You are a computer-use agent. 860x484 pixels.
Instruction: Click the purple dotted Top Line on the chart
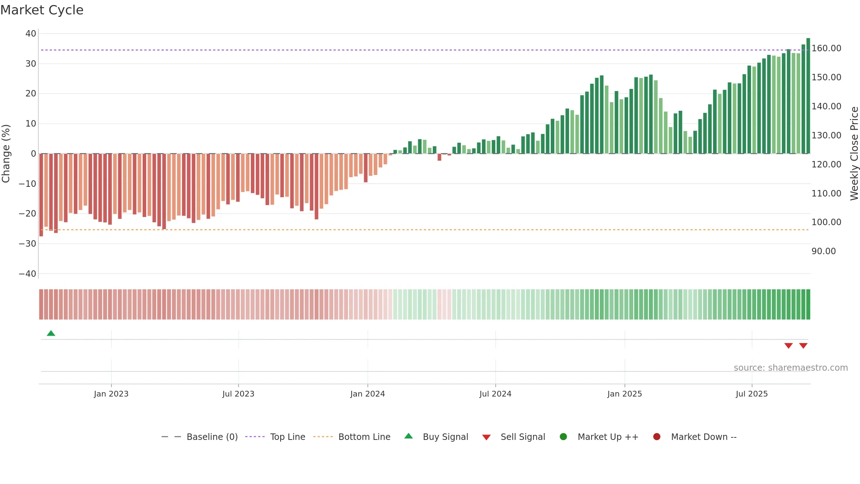tap(425, 50)
